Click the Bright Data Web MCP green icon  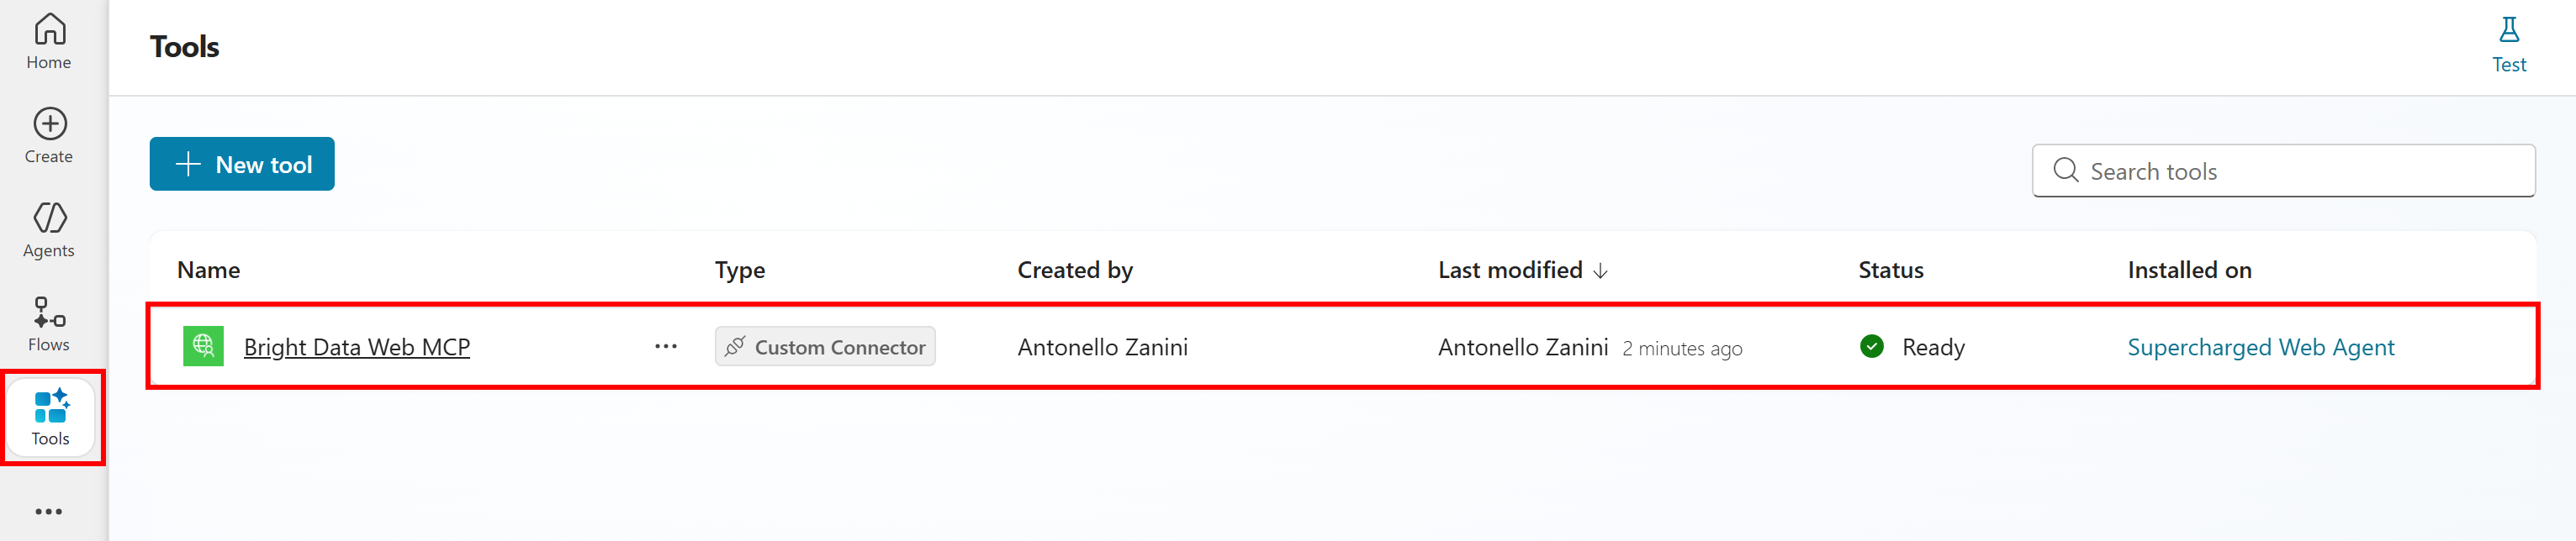tap(203, 346)
